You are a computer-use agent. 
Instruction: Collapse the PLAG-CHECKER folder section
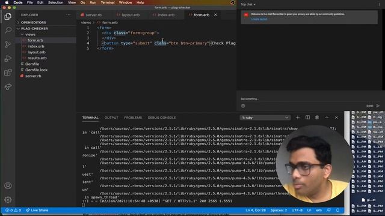pyautogui.click(x=34, y=29)
